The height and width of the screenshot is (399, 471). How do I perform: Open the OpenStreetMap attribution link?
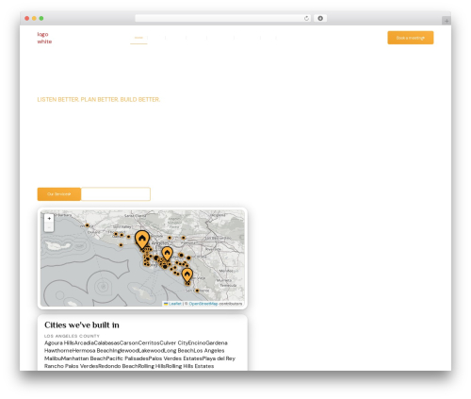203,304
